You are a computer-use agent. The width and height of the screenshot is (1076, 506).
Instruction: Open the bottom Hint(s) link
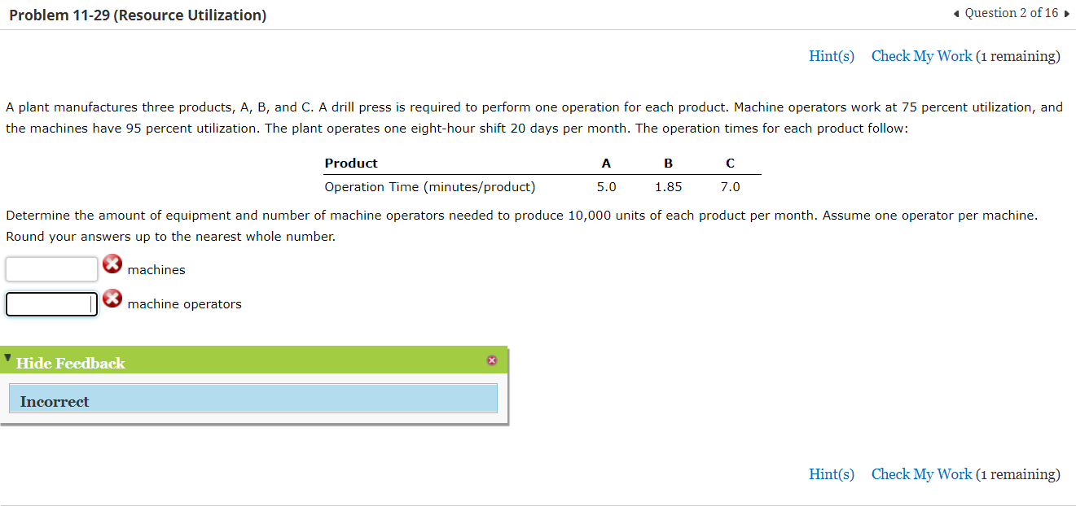831,473
